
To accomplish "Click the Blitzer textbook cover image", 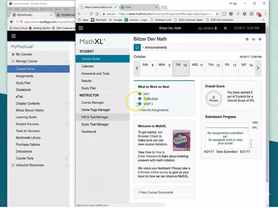I will click(181, 140).
